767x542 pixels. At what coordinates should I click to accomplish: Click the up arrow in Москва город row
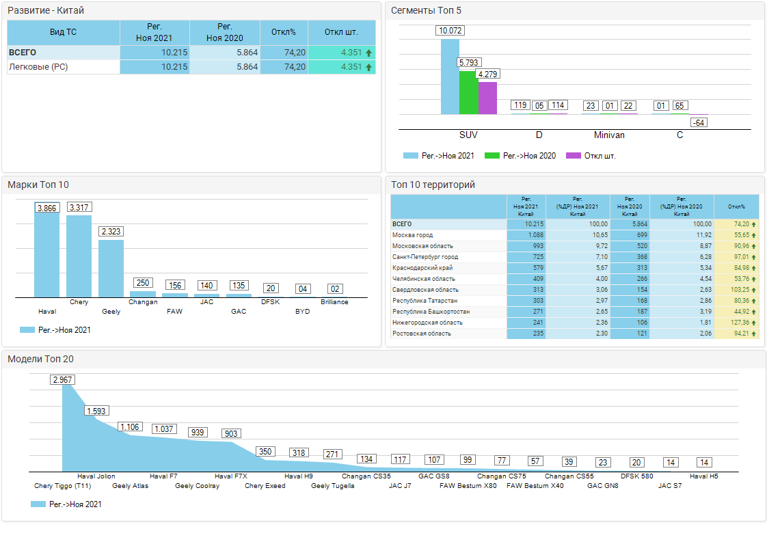[x=754, y=235]
